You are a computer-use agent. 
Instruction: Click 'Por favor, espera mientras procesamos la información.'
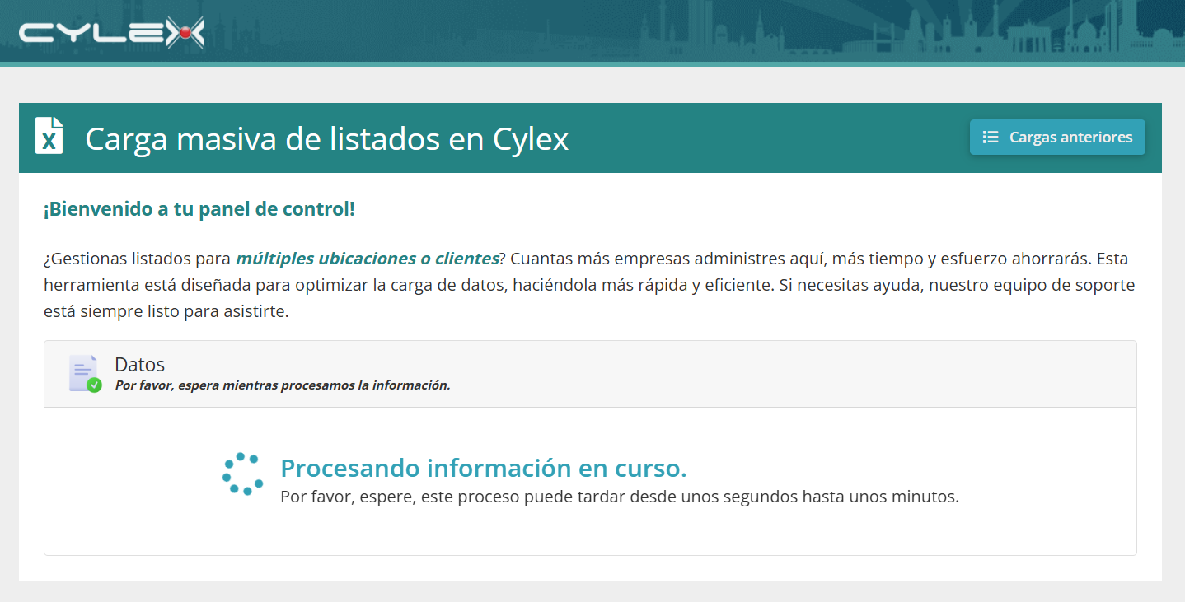[283, 385]
